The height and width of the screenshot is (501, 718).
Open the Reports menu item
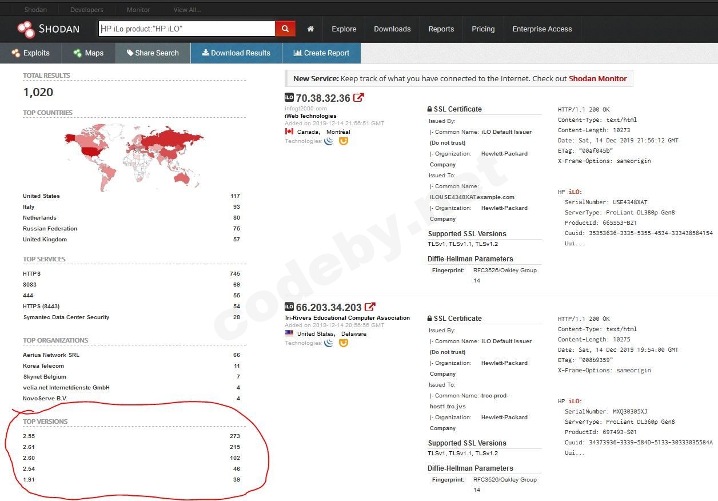441,29
